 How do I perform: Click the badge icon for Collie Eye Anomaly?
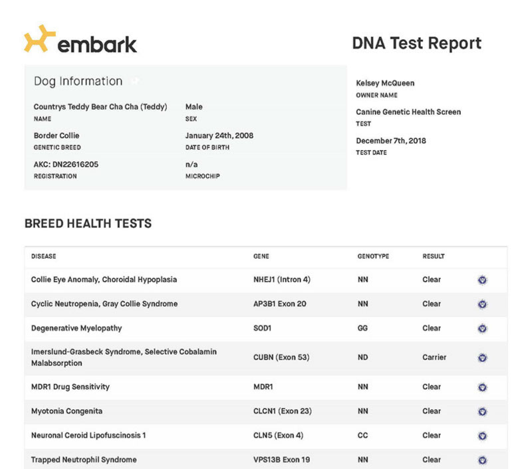coord(482,280)
